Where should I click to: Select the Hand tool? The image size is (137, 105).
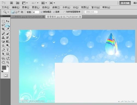[x=3, y=62]
